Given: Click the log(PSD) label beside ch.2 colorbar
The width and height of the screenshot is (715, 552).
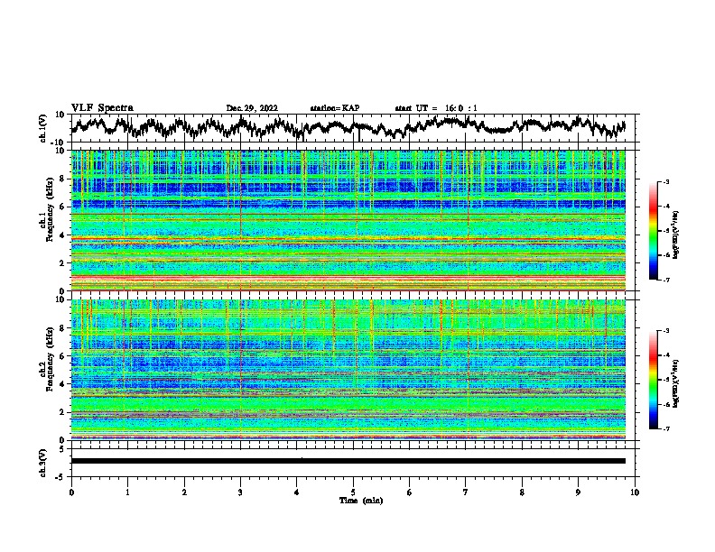Looking at the screenshot, I should pyautogui.click(x=676, y=383).
